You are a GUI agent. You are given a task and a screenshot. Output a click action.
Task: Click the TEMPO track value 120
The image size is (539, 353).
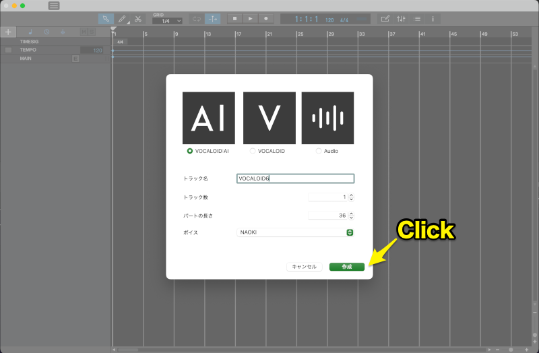(92, 50)
